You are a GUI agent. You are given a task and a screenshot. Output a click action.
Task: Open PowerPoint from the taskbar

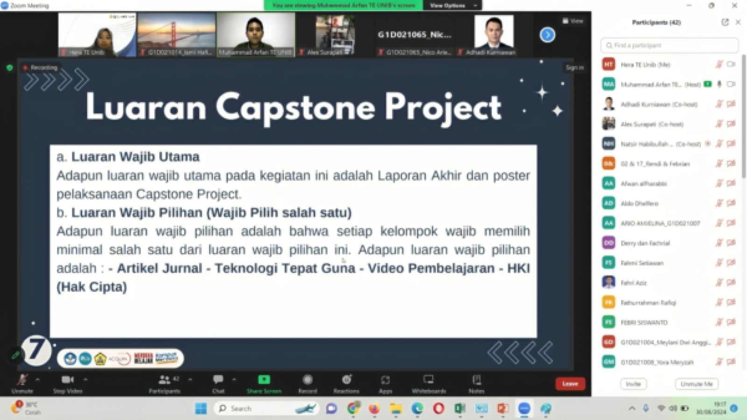(503, 408)
